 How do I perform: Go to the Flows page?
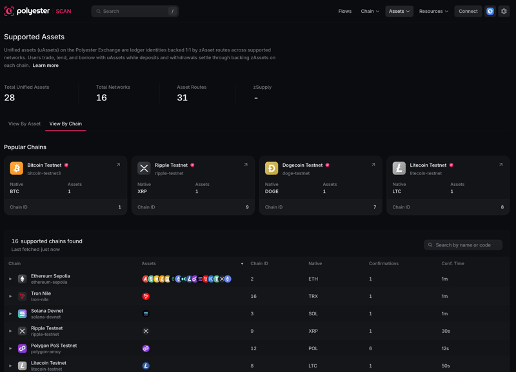pos(345,11)
